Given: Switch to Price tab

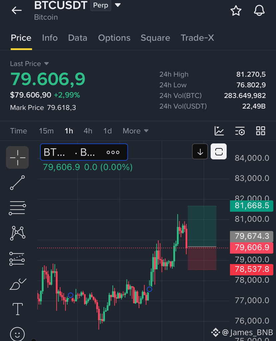Looking at the screenshot, I should coord(21,38).
